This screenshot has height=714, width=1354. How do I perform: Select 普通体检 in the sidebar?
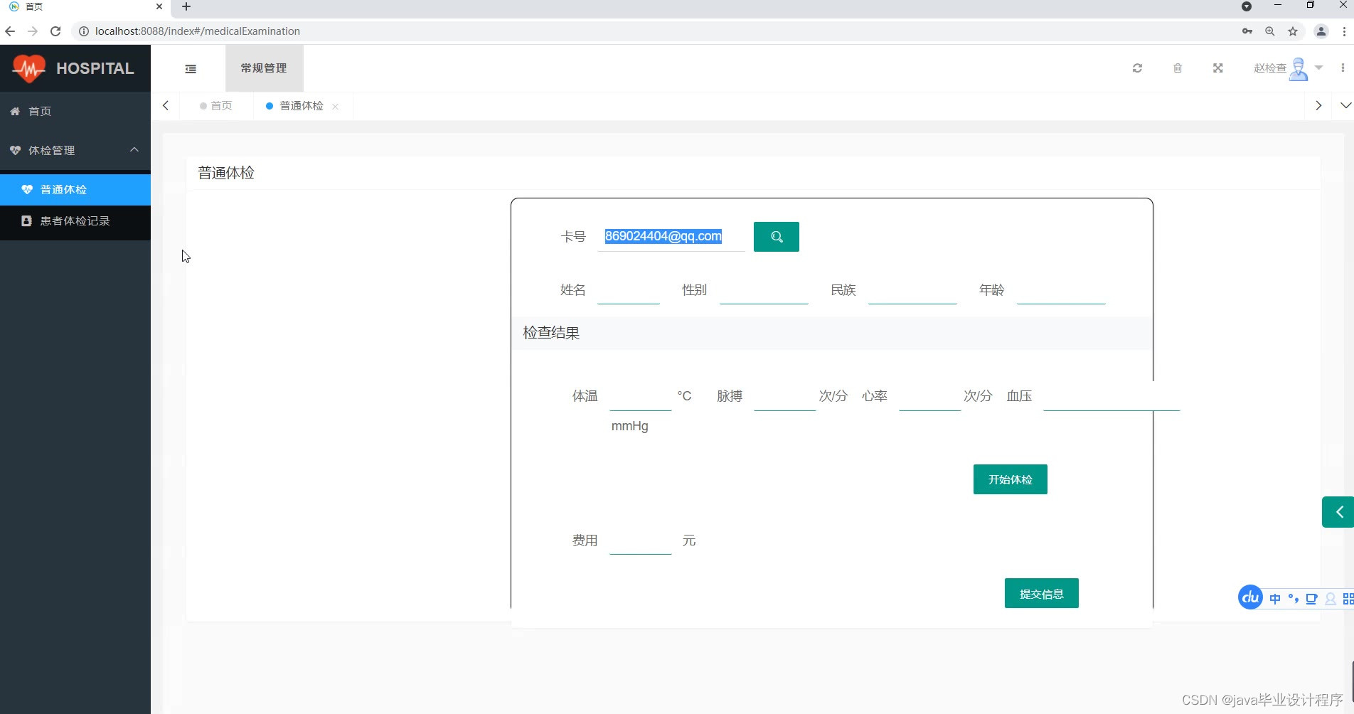[75, 190]
